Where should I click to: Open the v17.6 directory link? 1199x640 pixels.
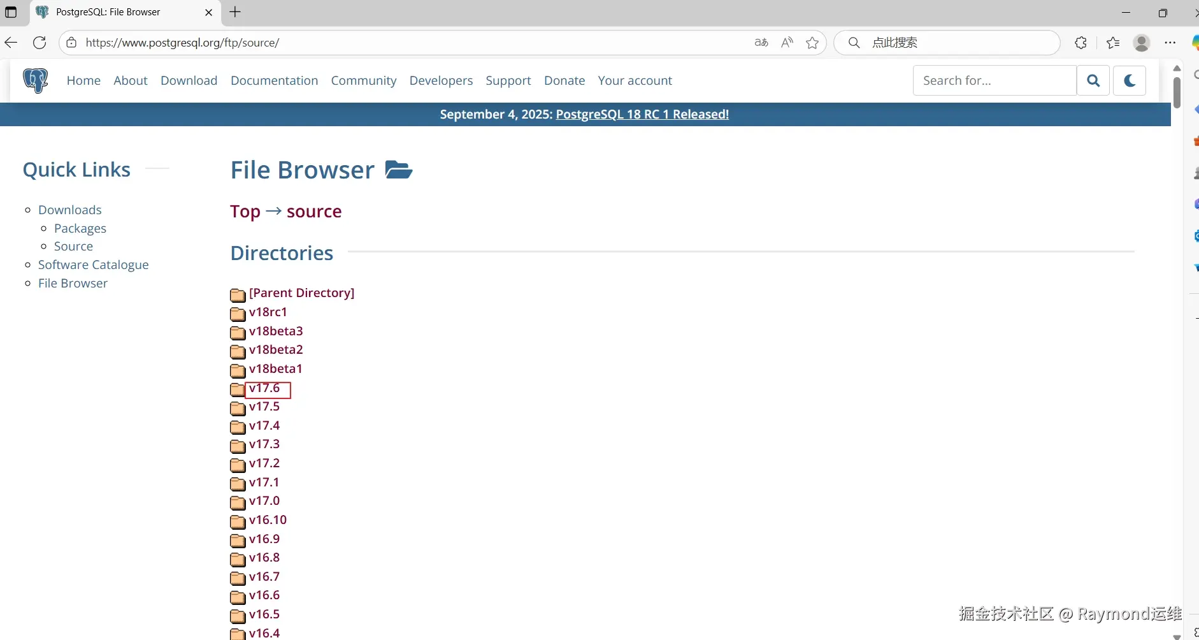(264, 388)
